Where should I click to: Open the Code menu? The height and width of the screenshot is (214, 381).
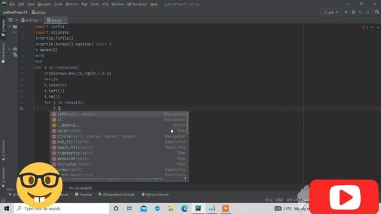(58, 4)
